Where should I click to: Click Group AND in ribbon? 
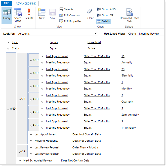click(x=106, y=9)
